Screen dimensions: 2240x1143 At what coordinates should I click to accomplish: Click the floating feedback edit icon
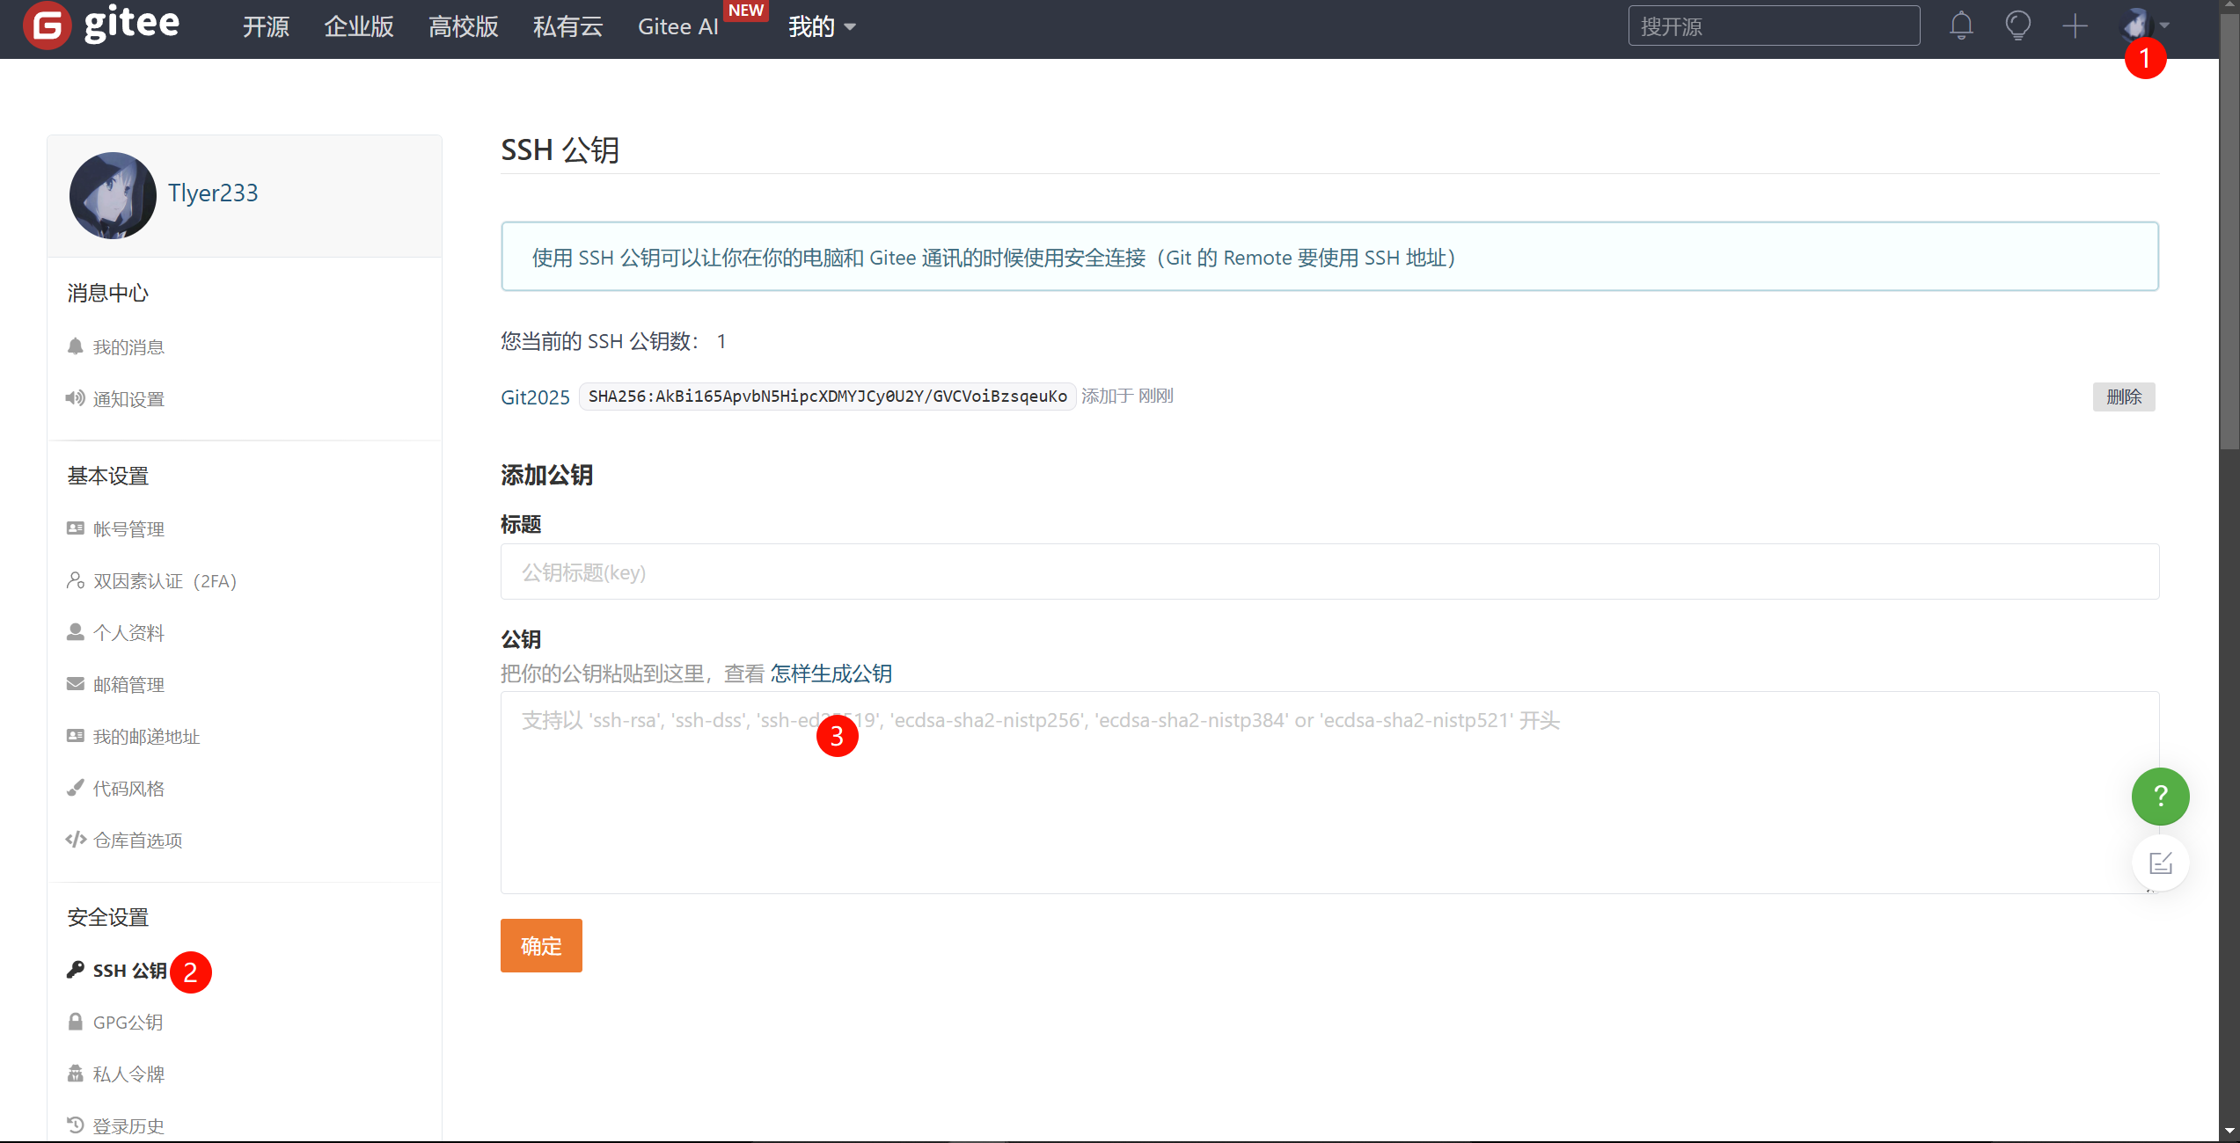pos(2160,863)
